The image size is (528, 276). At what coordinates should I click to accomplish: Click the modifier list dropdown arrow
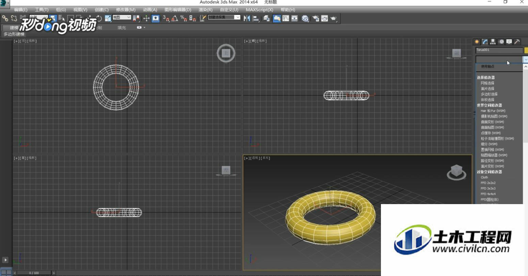526,59
